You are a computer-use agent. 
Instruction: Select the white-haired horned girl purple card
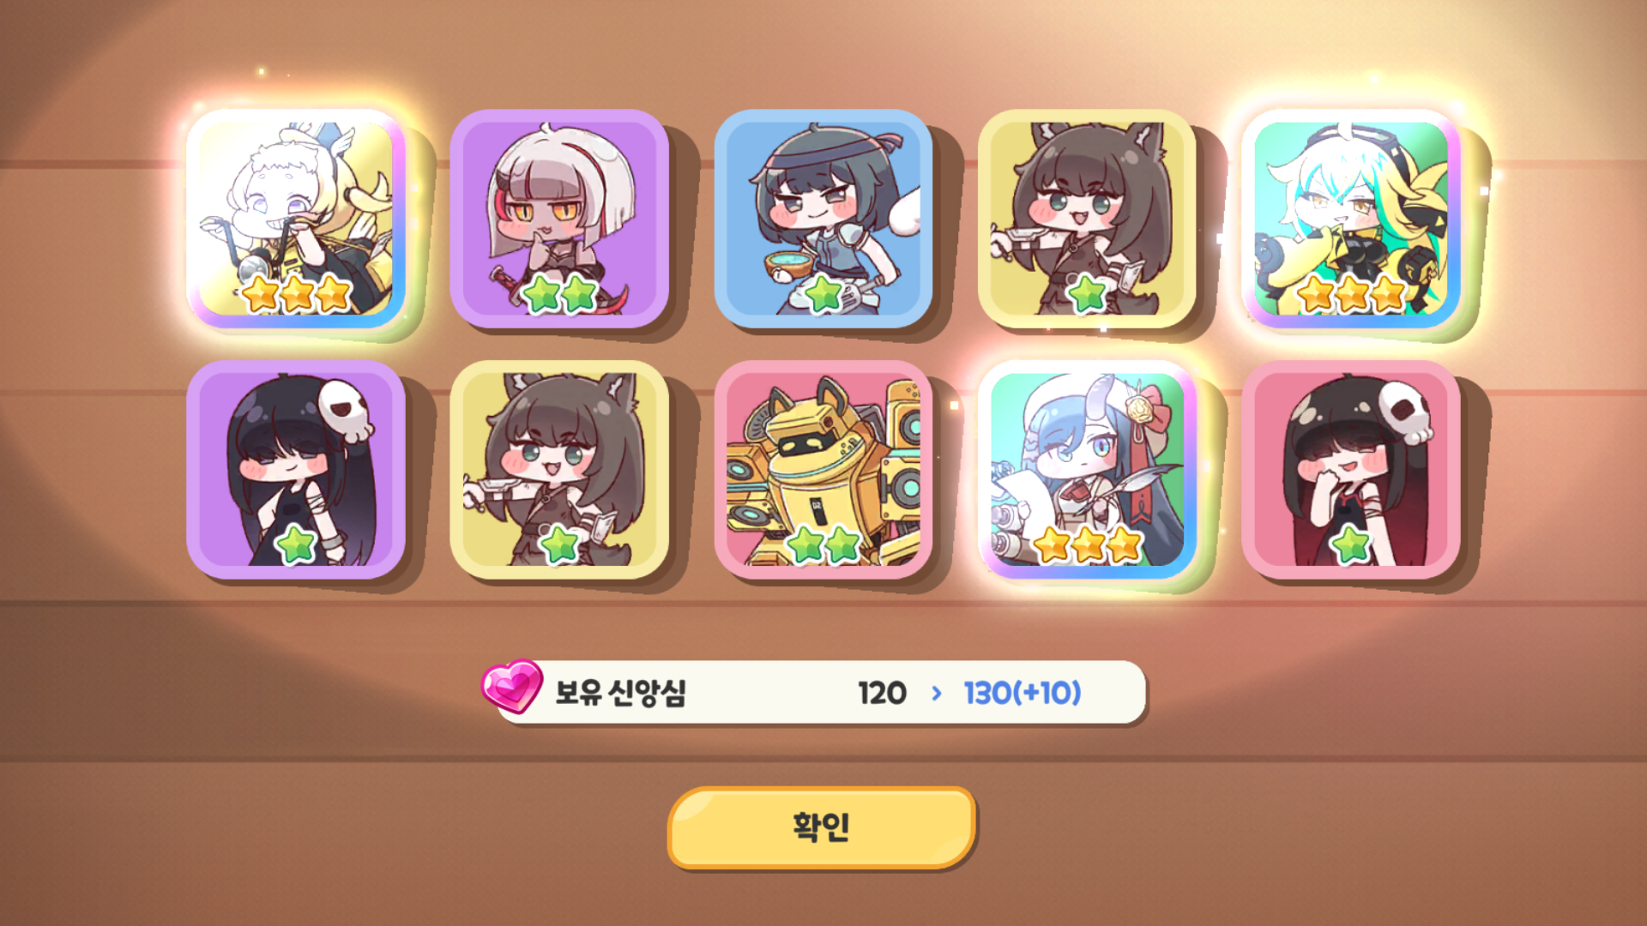click(559, 219)
